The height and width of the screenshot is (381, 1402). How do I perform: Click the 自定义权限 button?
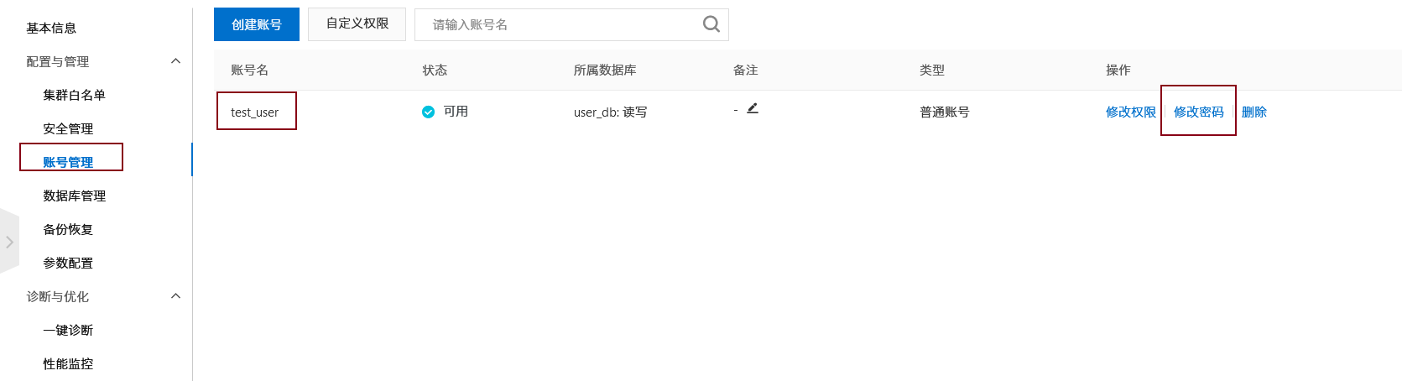point(357,23)
